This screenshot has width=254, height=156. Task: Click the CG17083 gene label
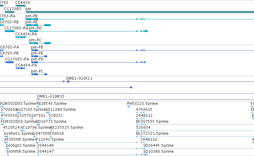(13, 9)
